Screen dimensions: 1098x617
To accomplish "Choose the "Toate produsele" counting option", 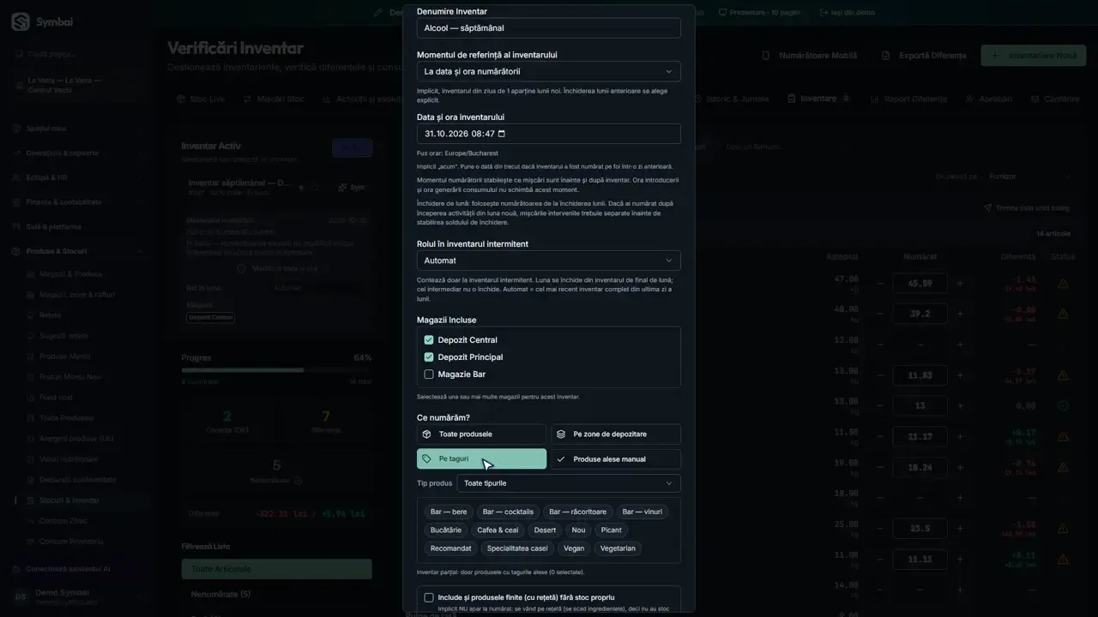I will [x=481, y=434].
